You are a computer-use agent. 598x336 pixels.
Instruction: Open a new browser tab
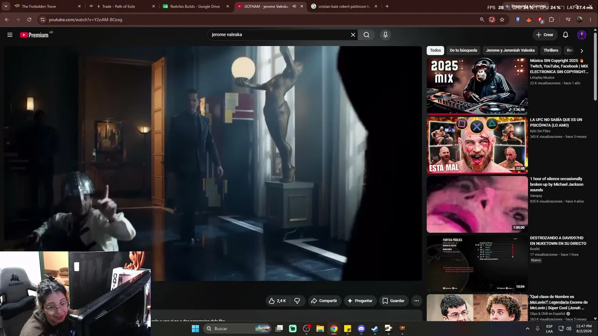click(x=387, y=7)
